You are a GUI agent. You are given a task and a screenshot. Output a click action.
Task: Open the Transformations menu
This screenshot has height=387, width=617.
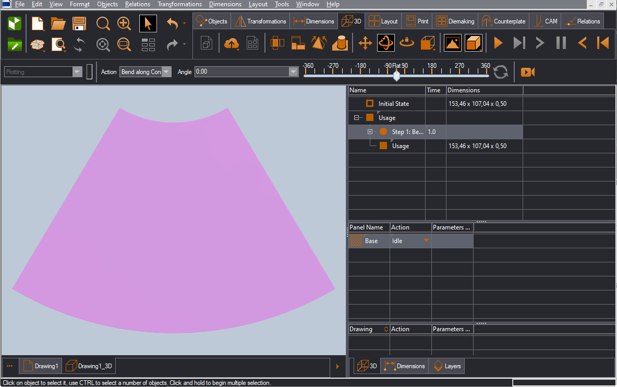point(179,4)
